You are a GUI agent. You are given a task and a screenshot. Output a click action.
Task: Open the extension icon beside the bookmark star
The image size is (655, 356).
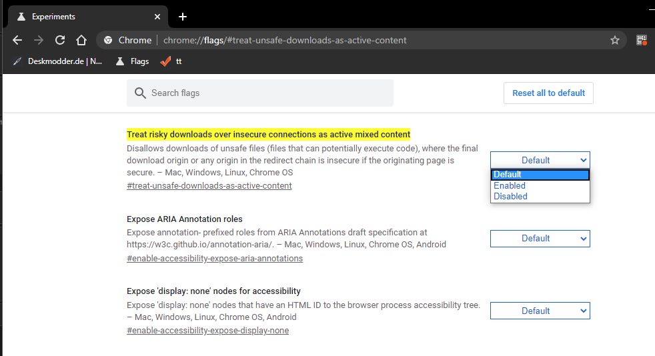coord(641,40)
